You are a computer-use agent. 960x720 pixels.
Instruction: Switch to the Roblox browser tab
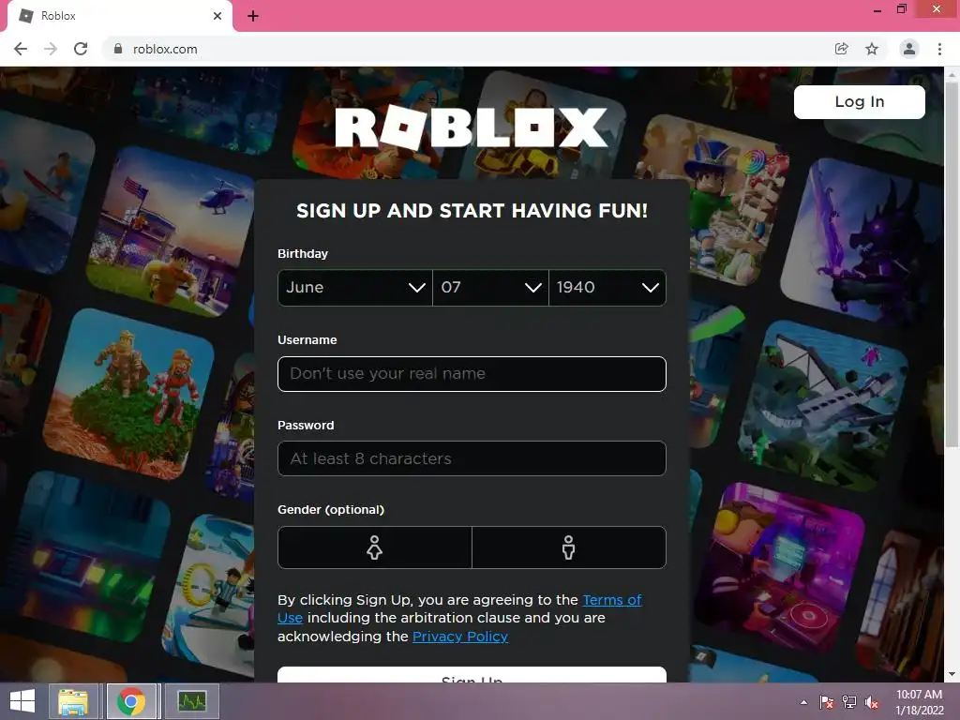click(120, 16)
